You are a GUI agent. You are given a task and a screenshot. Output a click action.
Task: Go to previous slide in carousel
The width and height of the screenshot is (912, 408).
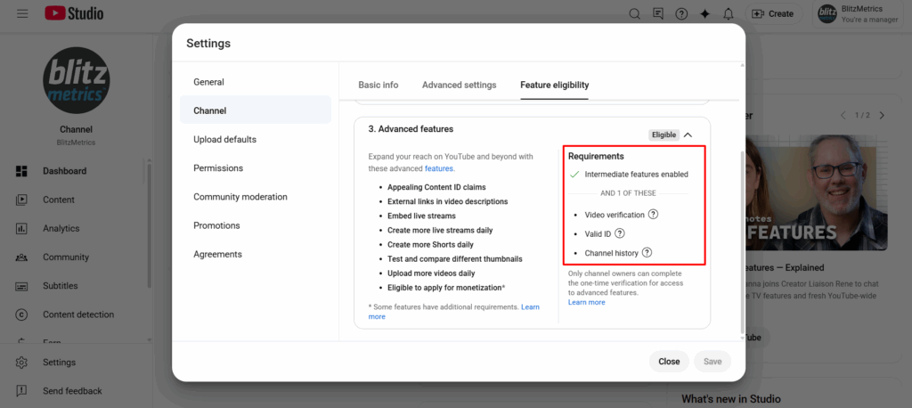(843, 116)
